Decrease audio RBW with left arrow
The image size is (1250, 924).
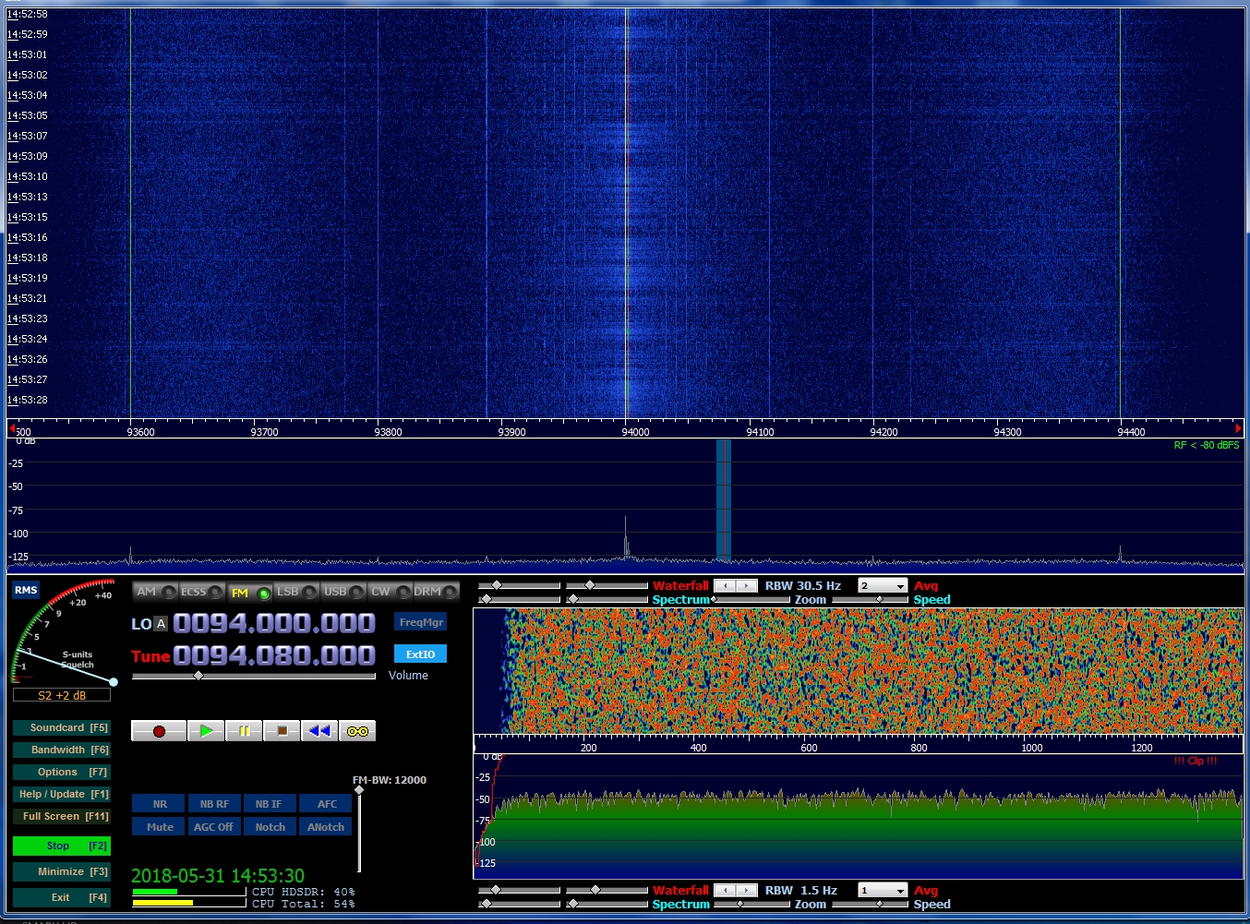pyautogui.click(x=726, y=891)
